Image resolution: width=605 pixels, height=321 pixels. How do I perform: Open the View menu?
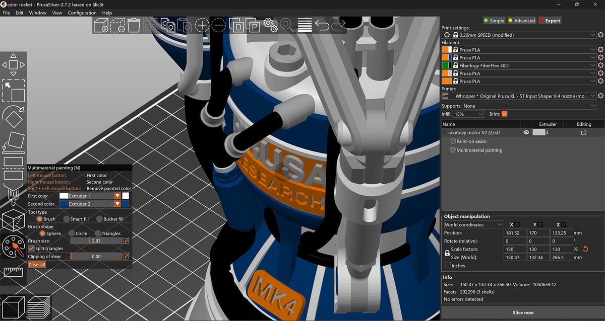coord(57,13)
